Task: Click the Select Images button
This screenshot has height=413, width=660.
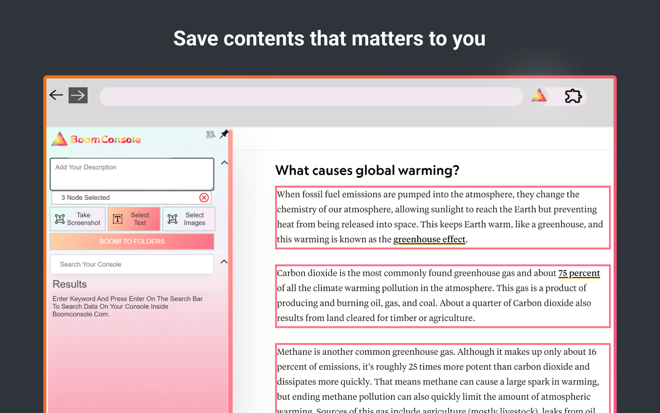Action: (x=189, y=219)
